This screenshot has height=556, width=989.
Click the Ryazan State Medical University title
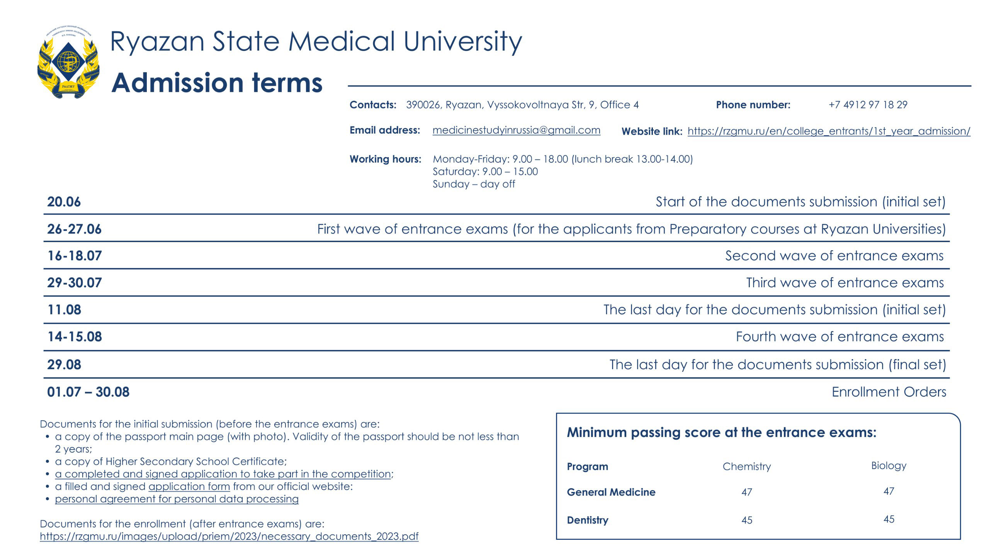tap(316, 41)
